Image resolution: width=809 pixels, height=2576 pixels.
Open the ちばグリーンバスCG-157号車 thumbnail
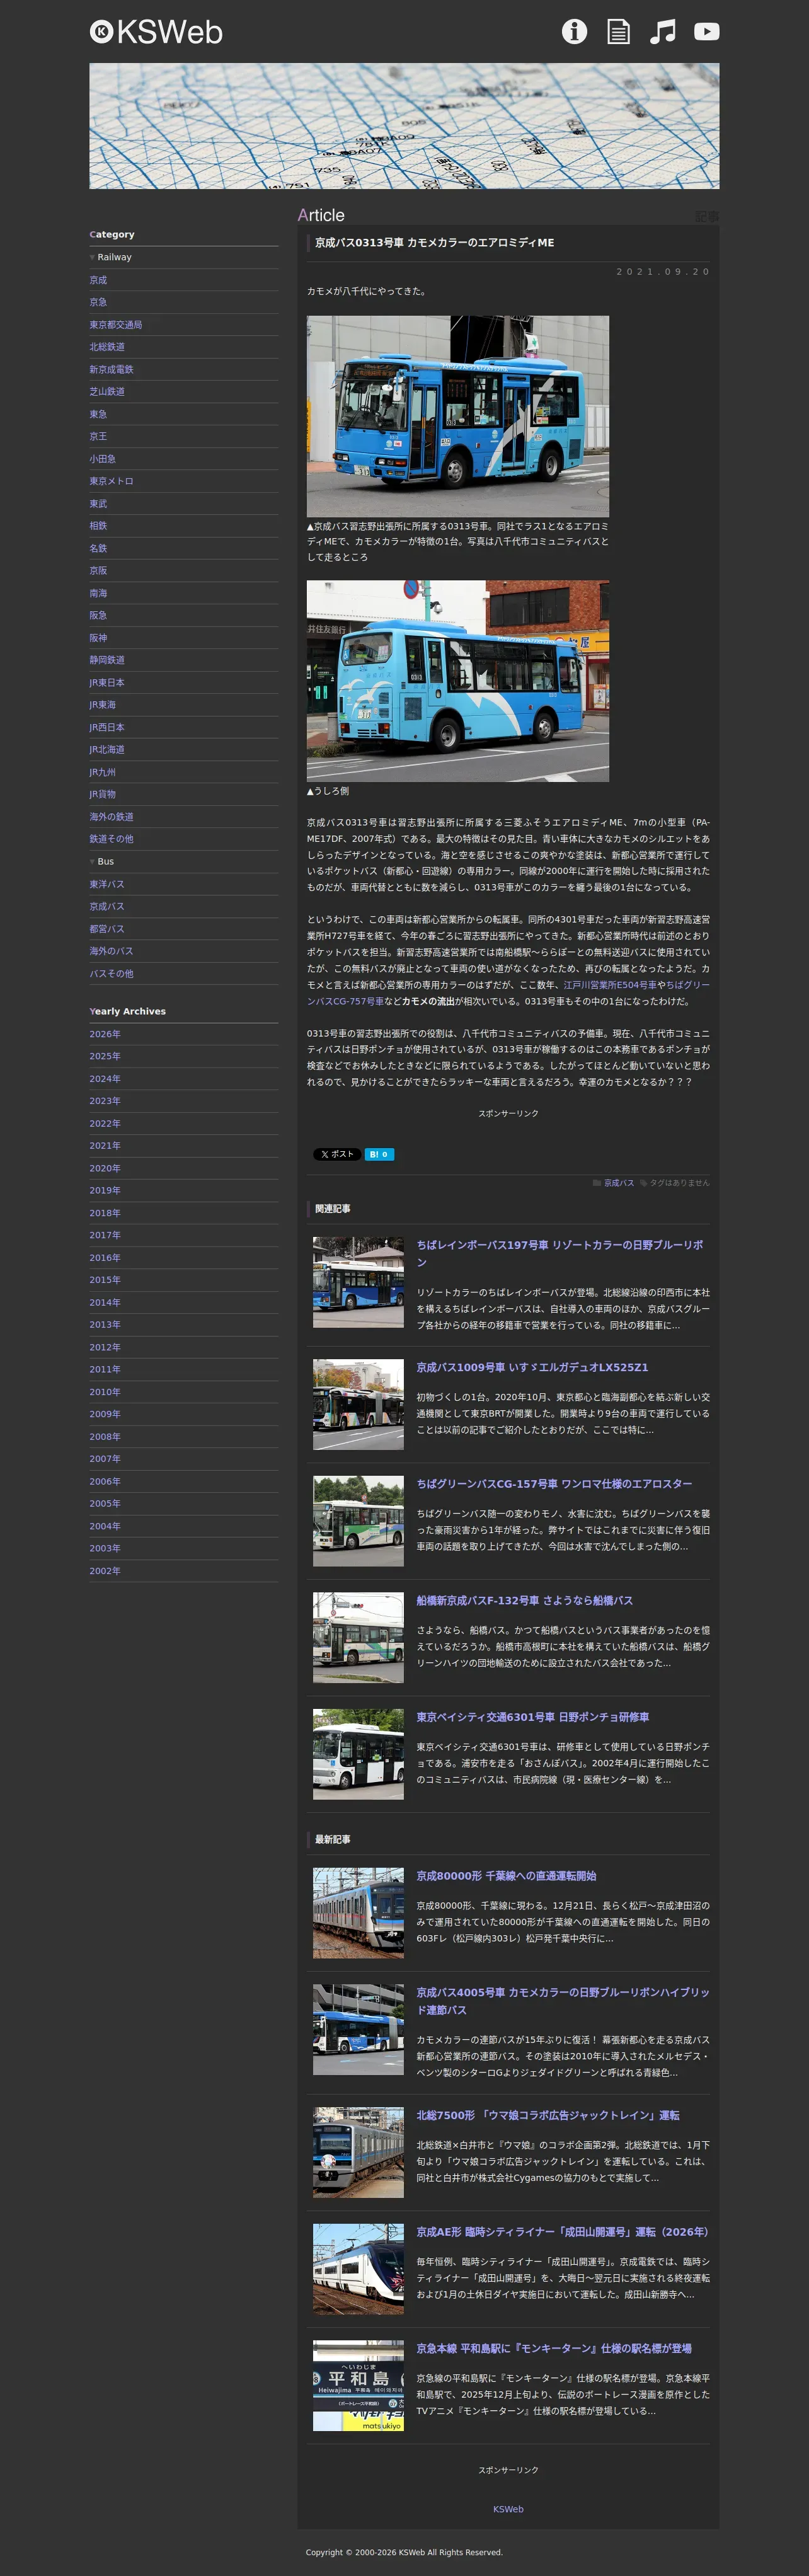click(x=358, y=1521)
